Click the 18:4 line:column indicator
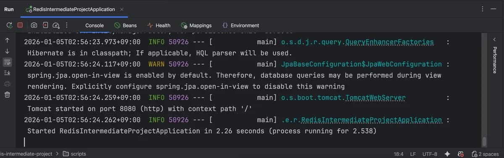This screenshot has width=504, height=158. tap(399, 154)
